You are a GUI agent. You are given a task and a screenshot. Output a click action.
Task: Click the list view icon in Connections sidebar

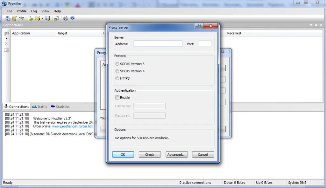pos(6,34)
